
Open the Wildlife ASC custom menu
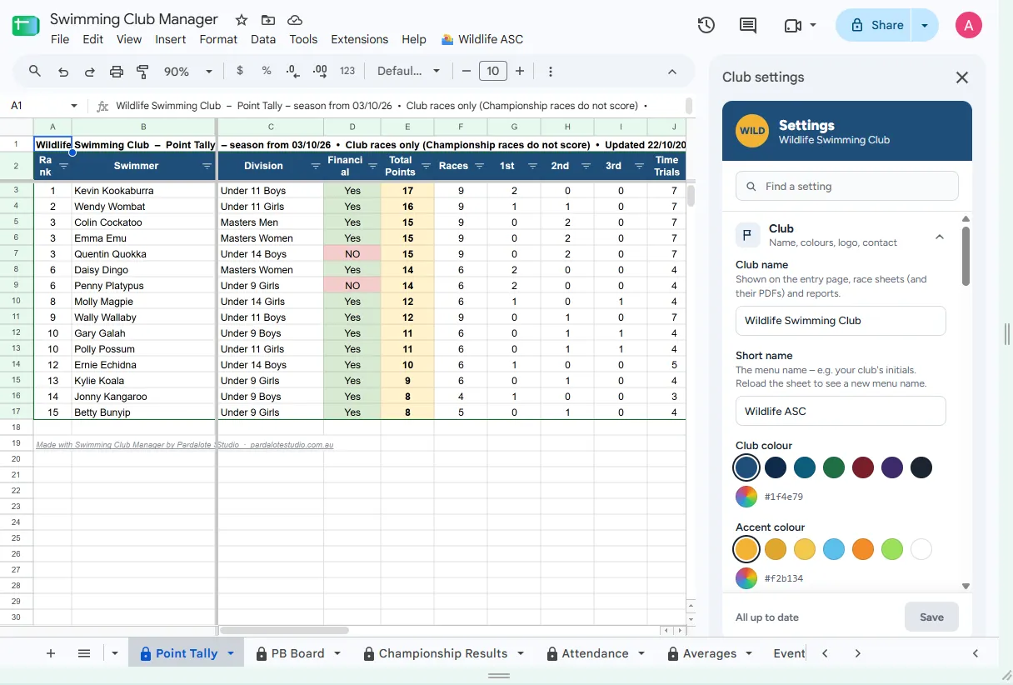482,39
